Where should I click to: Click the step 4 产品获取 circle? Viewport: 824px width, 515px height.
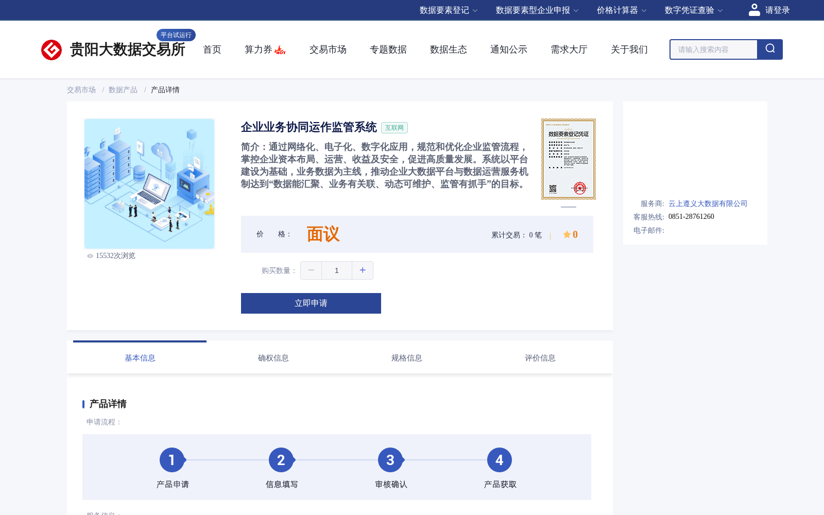coord(500,460)
